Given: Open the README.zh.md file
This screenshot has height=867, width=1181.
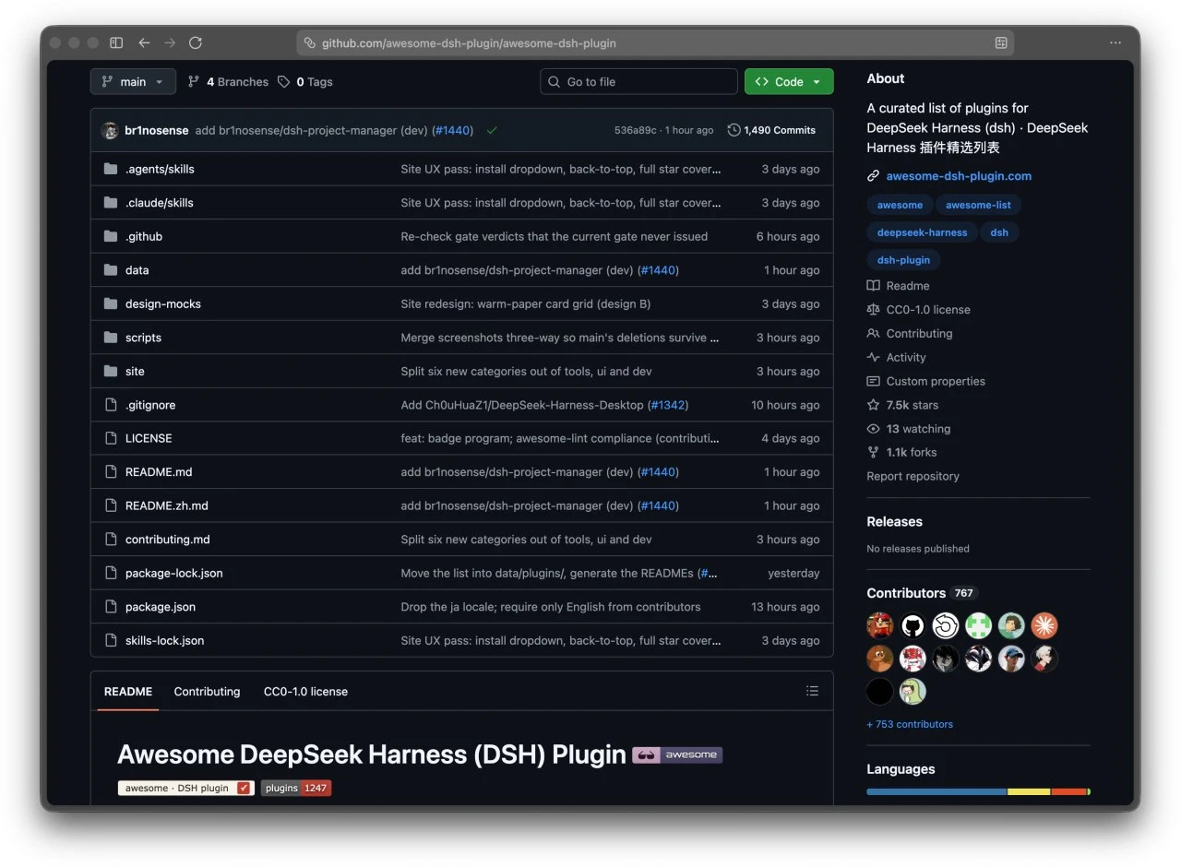Looking at the screenshot, I should point(166,505).
